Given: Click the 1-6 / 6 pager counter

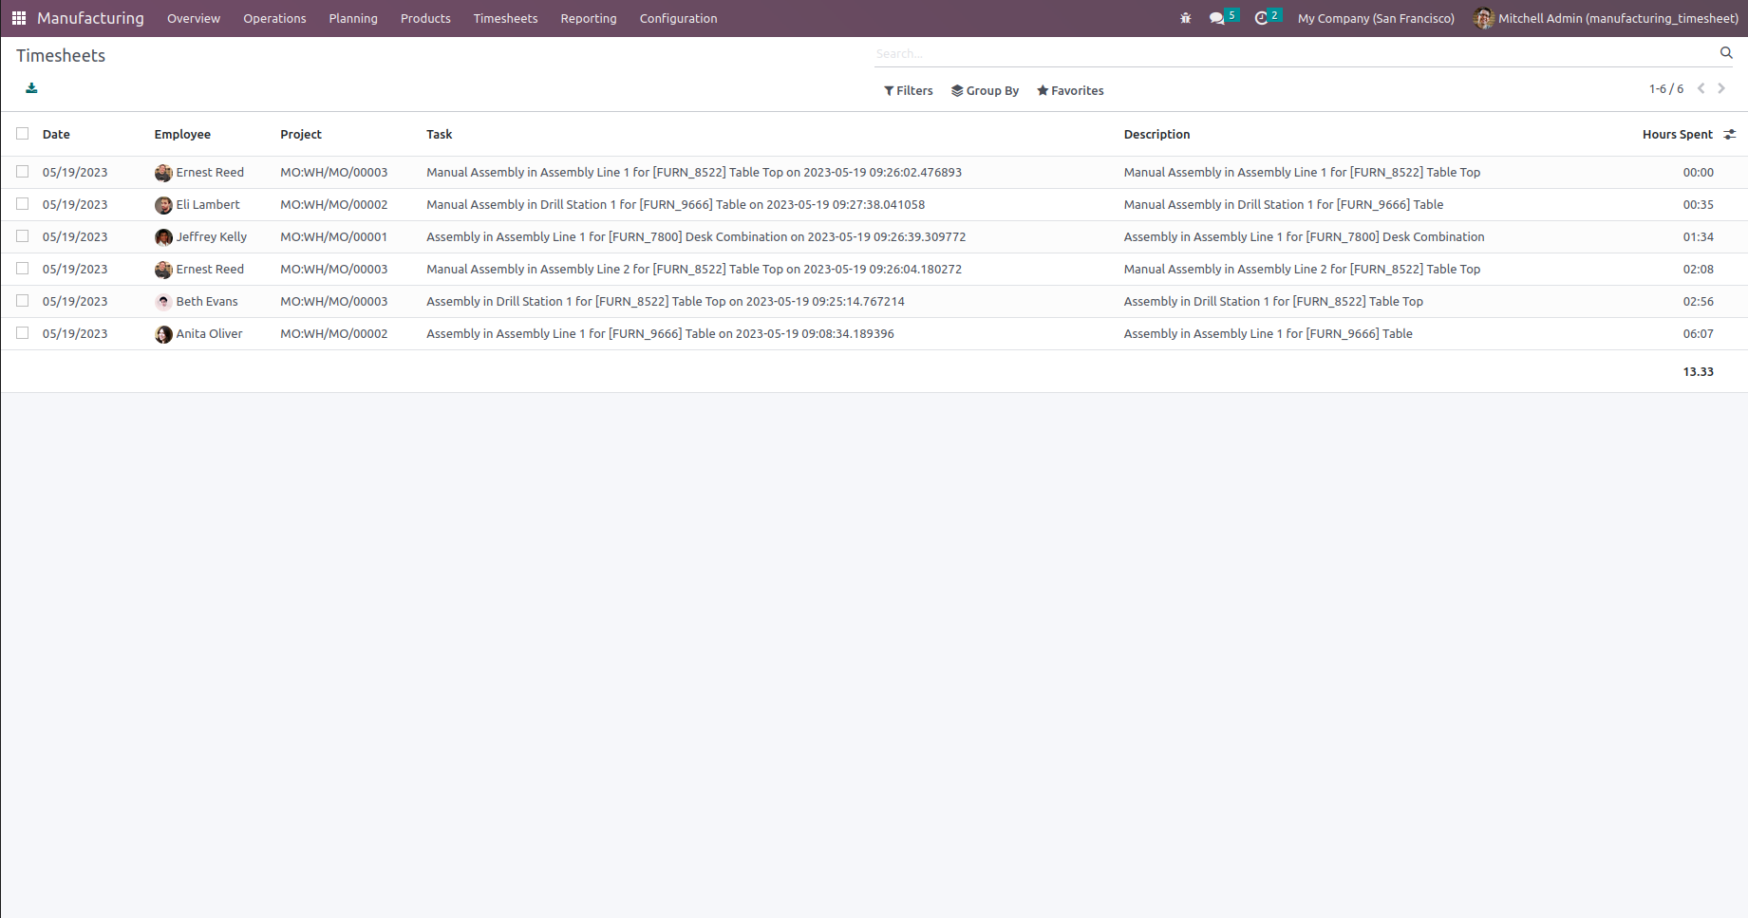Looking at the screenshot, I should pos(1666,89).
